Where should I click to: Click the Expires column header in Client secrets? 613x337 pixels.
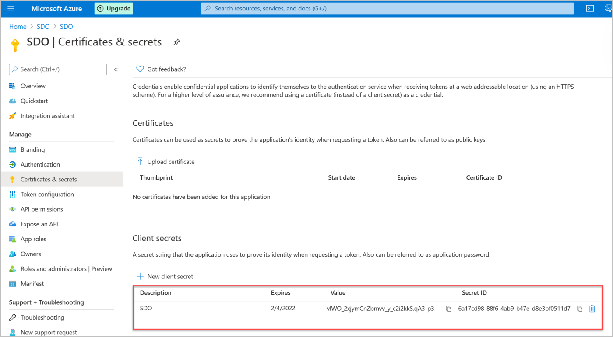[281, 292]
